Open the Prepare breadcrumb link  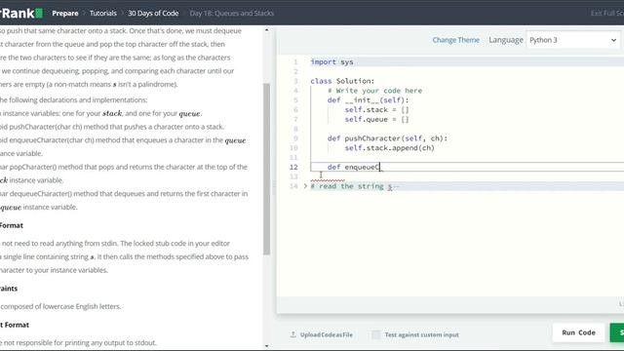coord(65,13)
